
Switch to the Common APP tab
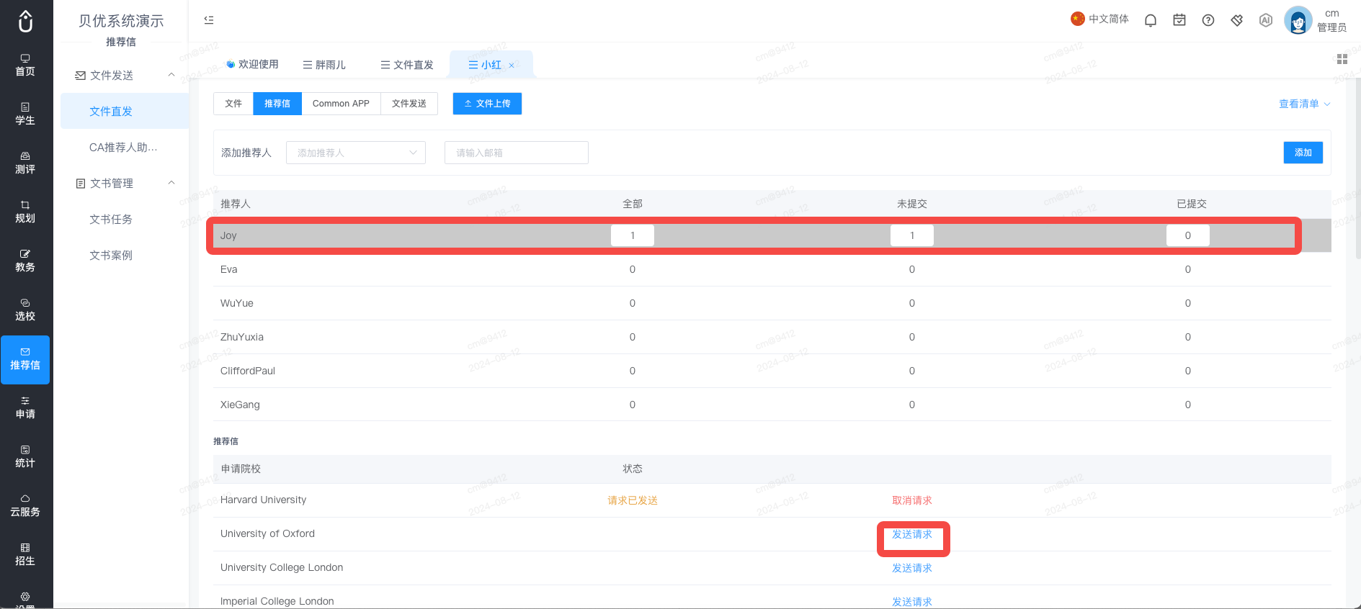(x=341, y=104)
